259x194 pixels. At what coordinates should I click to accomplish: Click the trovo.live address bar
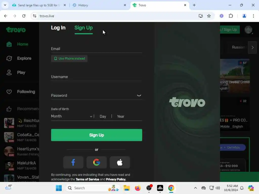[x=116, y=16]
